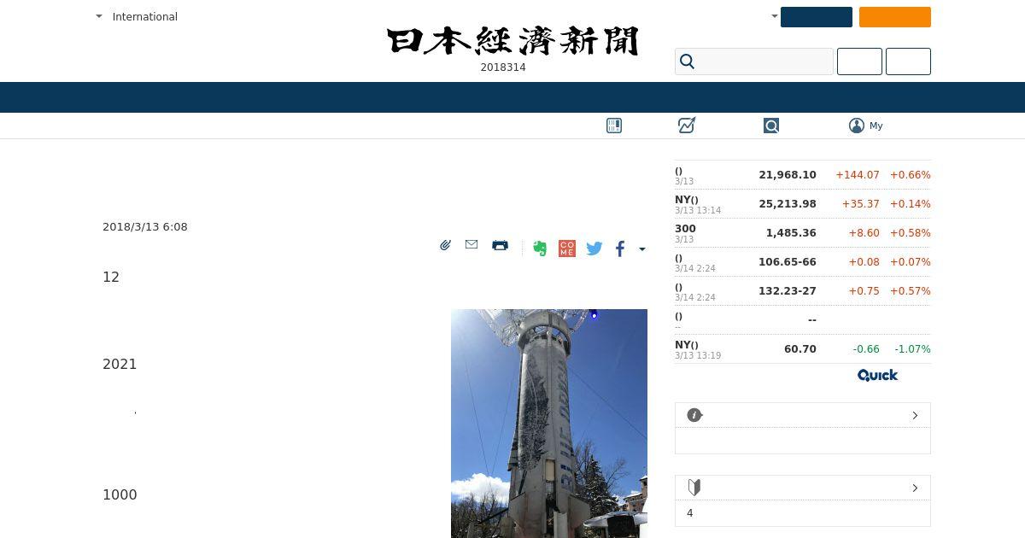Click the 106.65-66 exchange rate
Image resolution: width=1025 pixels, height=538 pixels.
788,262
